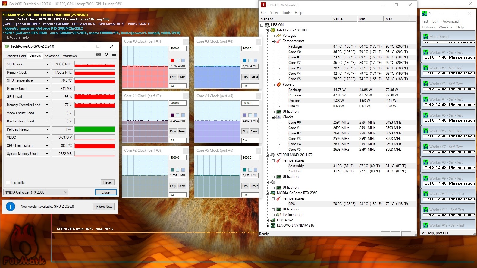Click the CPU Temperatures thermometer icon
The width and height of the screenshot is (477, 268).
coord(279,41)
